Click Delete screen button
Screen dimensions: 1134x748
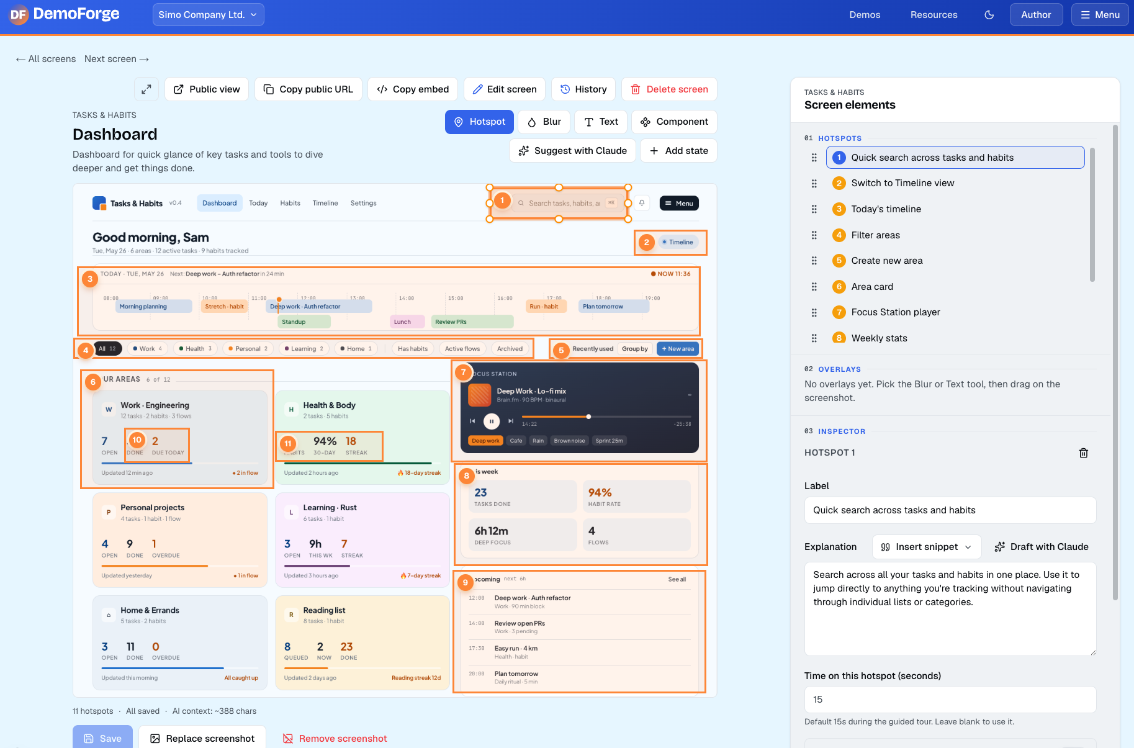click(x=669, y=89)
